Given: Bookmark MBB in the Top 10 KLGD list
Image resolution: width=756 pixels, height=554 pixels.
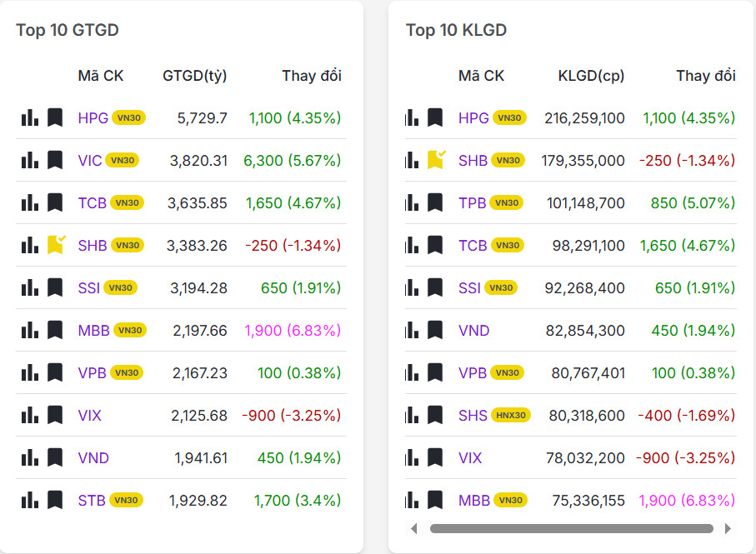Looking at the screenshot, I should [x=435, y=500].
